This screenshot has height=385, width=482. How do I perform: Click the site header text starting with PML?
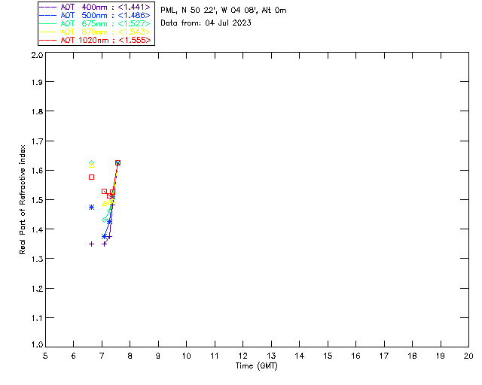[x=224, y=11]
